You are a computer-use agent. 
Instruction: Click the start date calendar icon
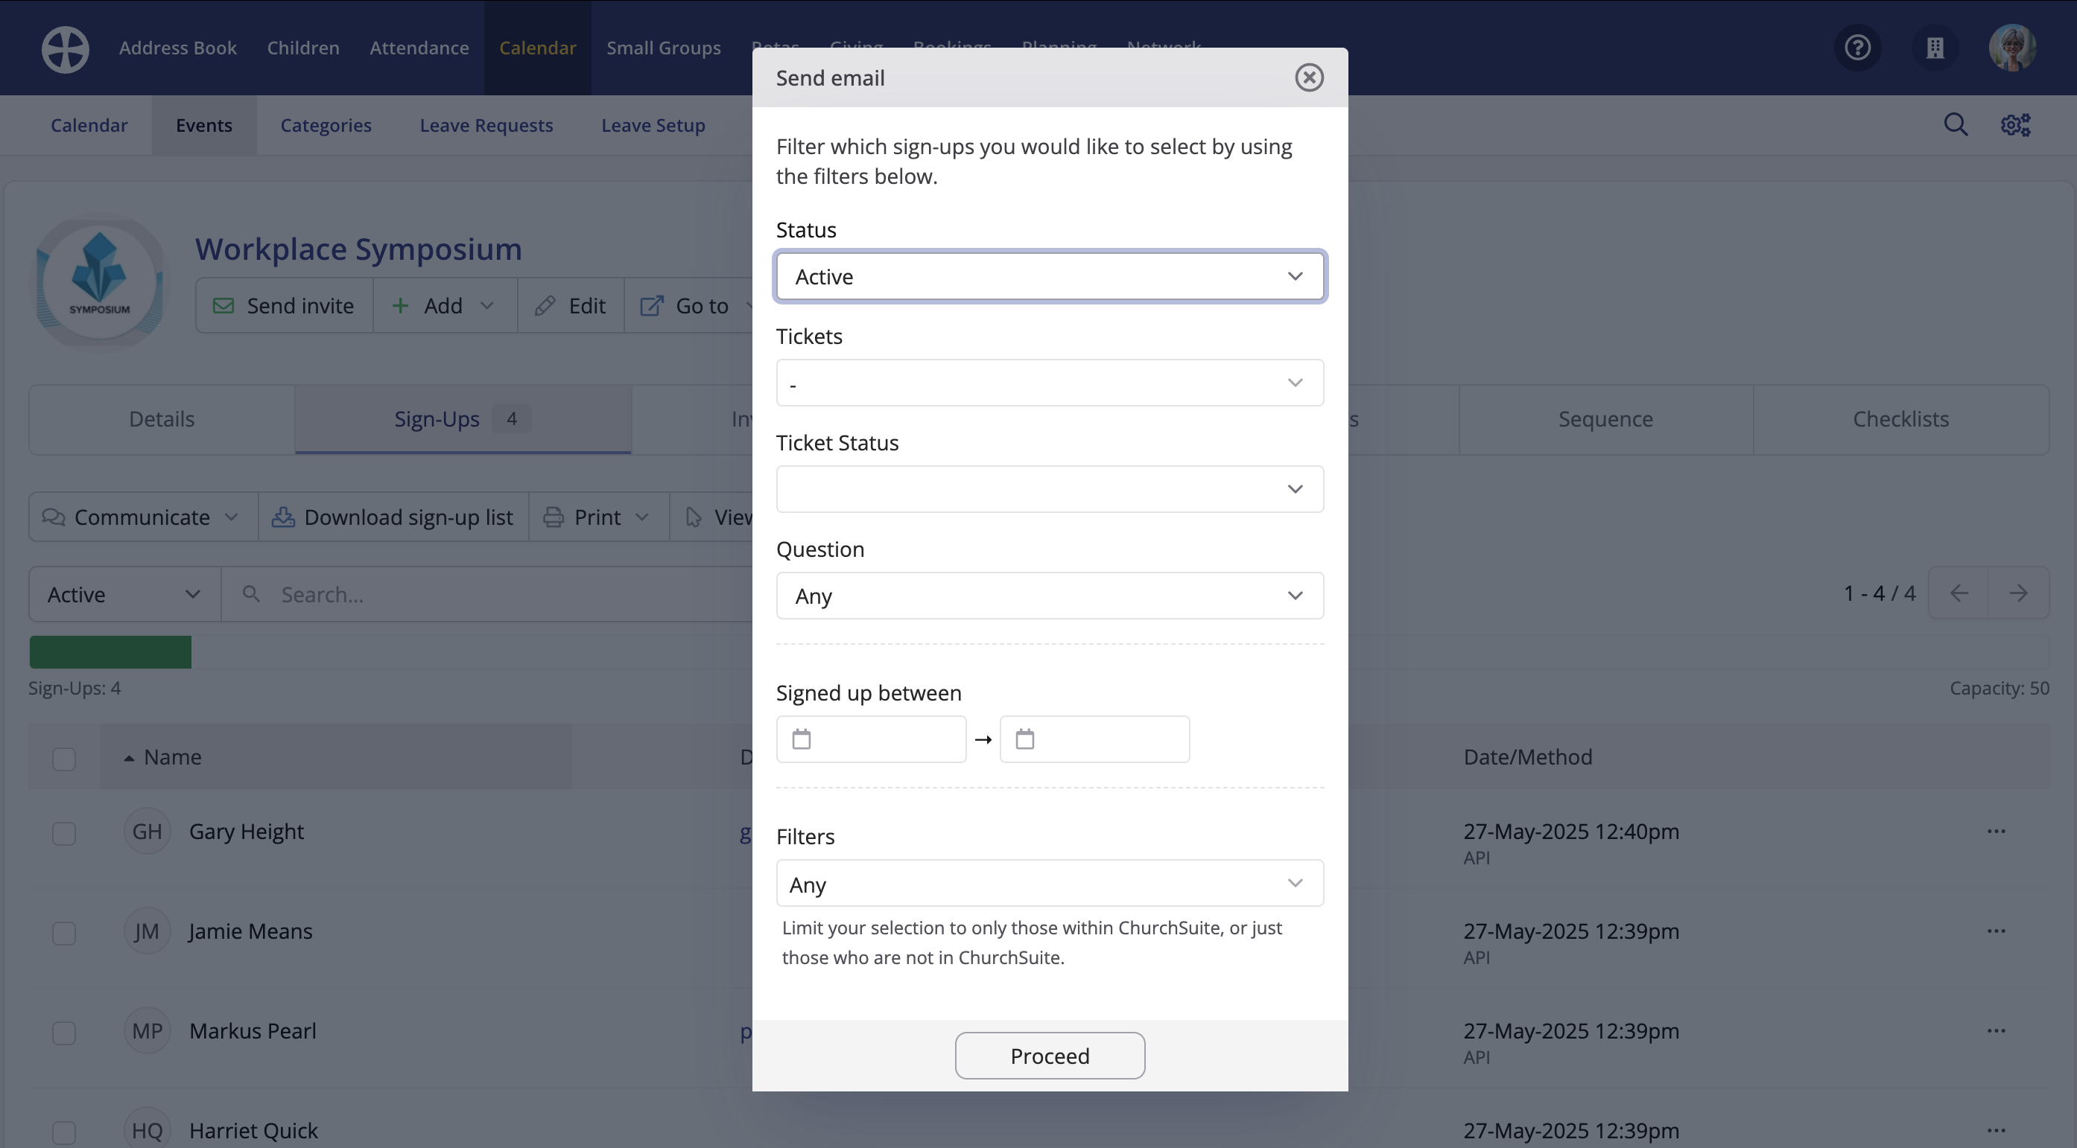802,739
